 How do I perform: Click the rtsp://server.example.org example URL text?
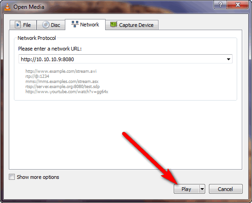click(63, 87)
